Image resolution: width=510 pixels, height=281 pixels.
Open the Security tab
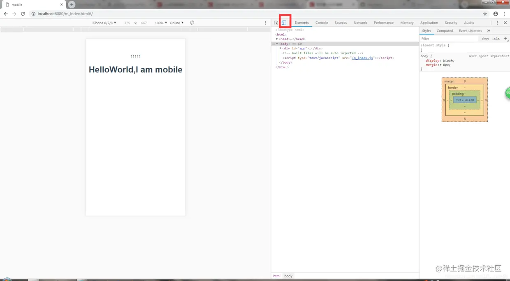coord(451,23)
